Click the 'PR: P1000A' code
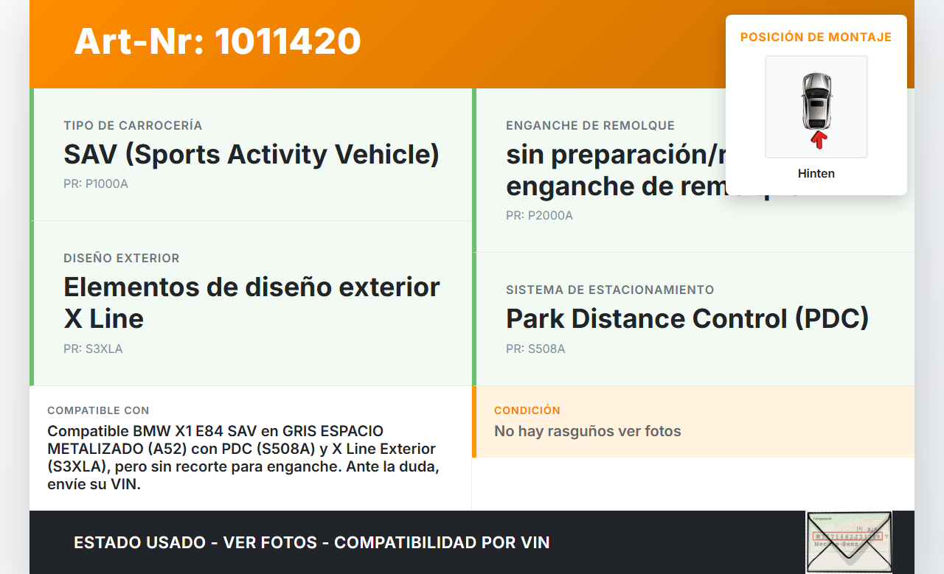 (96, 183)
